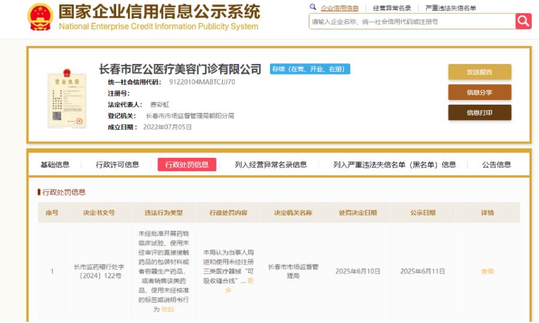Click the company name 长春市匠公医疗美容门诊有限公司
Image resolution: width=539 pixels, height=323 pixels.
[x=180, y=69]
